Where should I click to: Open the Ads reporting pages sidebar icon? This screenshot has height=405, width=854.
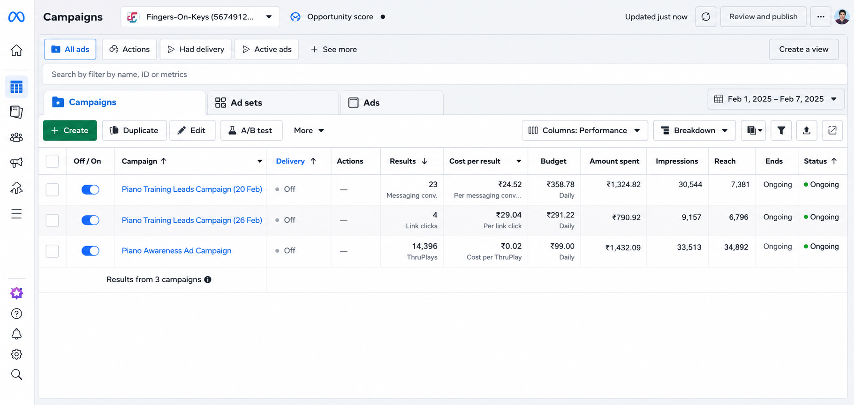16,112
